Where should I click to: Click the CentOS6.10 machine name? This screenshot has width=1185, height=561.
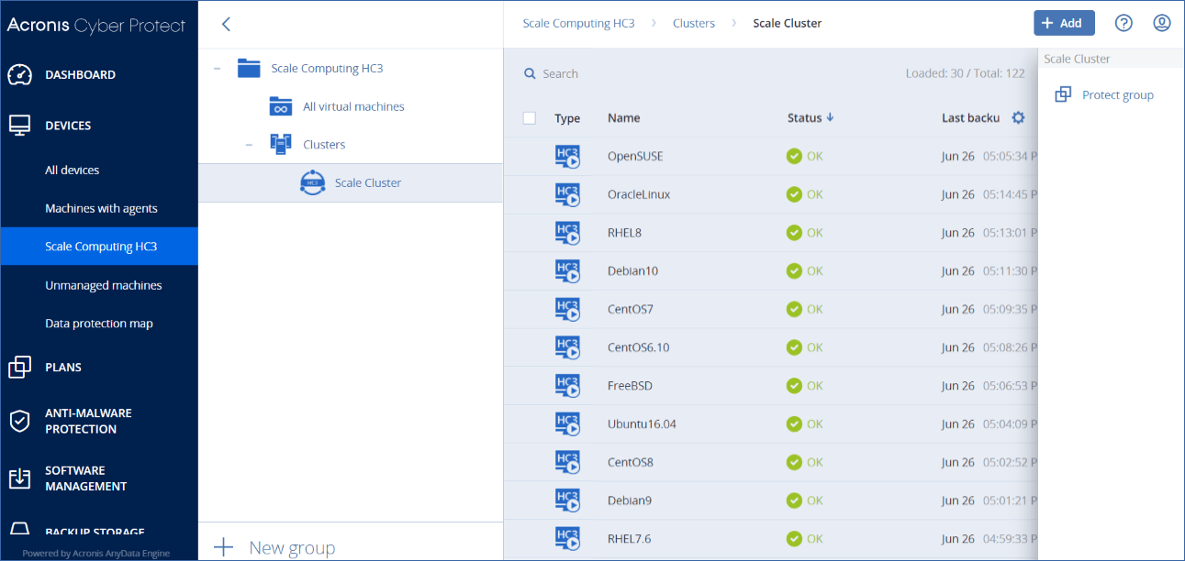click(639, 347)
